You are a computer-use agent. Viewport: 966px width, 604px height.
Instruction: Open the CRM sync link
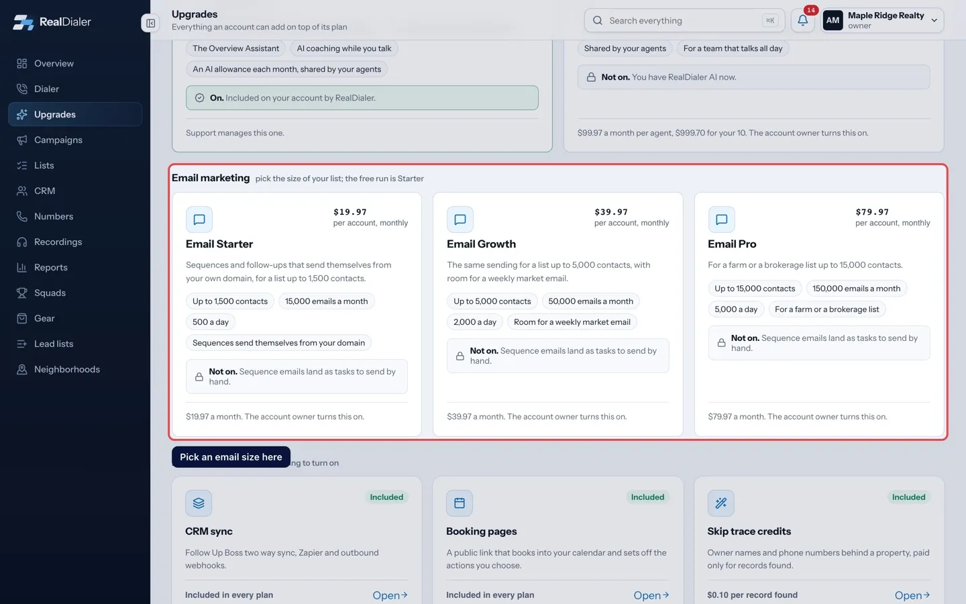tap(390, 595)
